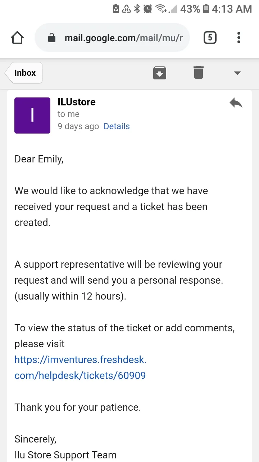Open Chrome three-dot overflow menu

239,38
